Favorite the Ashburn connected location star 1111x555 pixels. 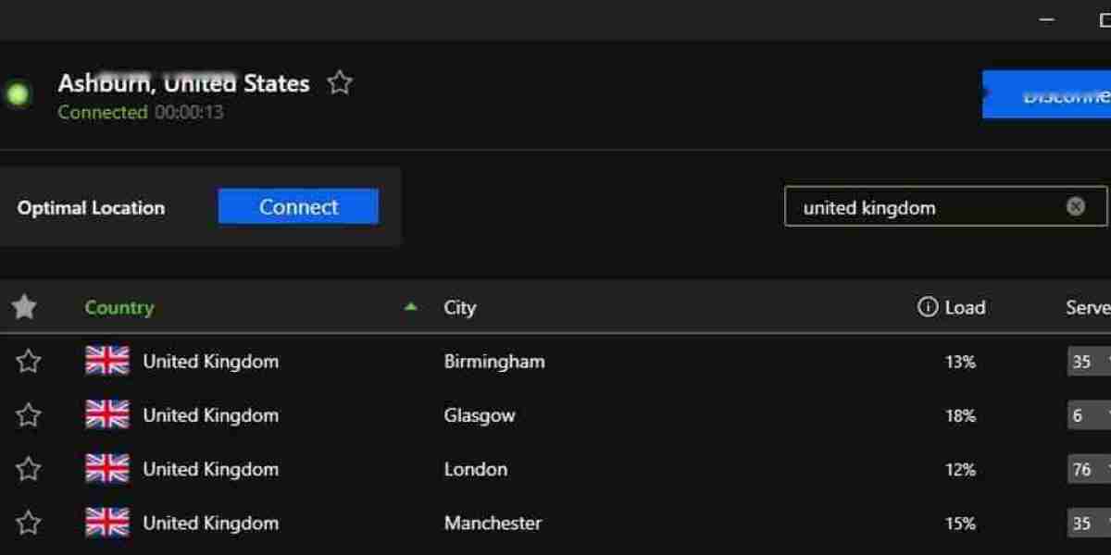340,82
